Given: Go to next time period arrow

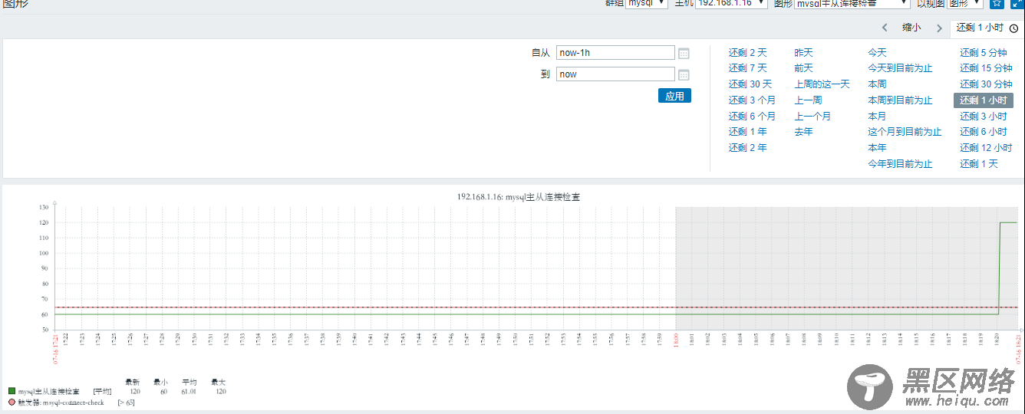Looking at the screenshot, I should coord(939,28).
